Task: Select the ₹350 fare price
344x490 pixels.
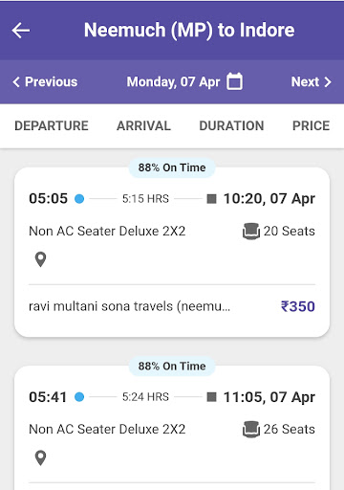Action: point(298,306)
